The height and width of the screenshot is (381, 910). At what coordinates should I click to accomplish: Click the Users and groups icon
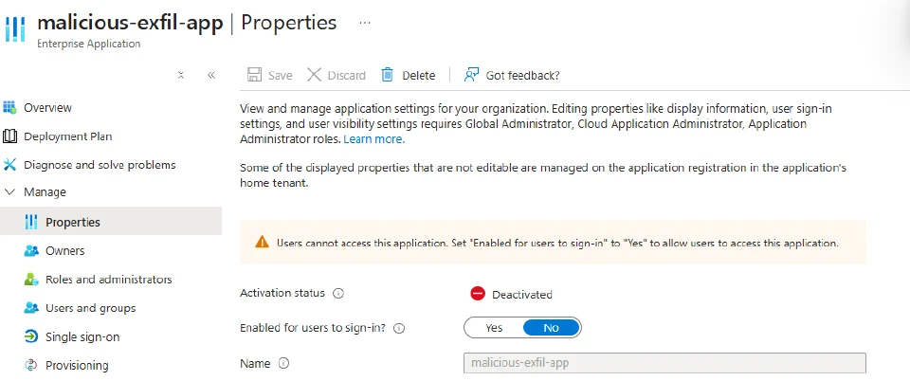(x=30, y=308)
